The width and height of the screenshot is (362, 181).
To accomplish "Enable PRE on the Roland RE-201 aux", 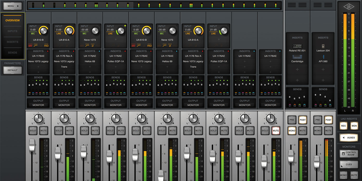I will click(x=292, y=120).
